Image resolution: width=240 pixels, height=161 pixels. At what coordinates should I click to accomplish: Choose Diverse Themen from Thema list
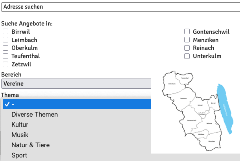(35, 114)
